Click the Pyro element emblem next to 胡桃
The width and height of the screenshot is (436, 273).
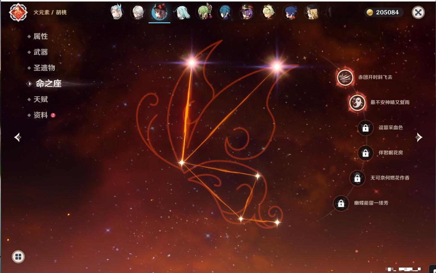pos(18,12)
